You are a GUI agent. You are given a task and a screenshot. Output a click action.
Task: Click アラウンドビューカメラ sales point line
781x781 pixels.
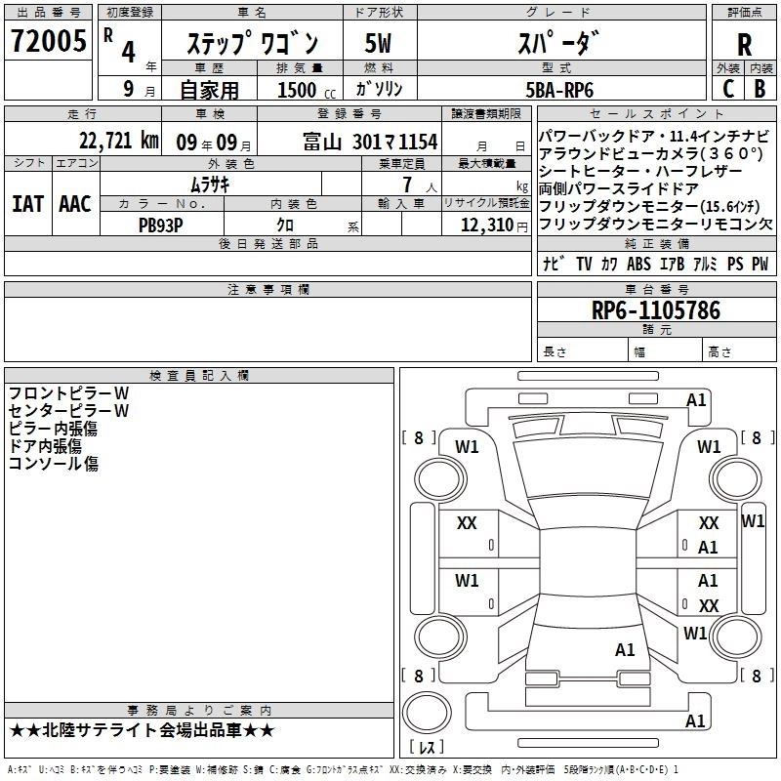pos(650,153)
